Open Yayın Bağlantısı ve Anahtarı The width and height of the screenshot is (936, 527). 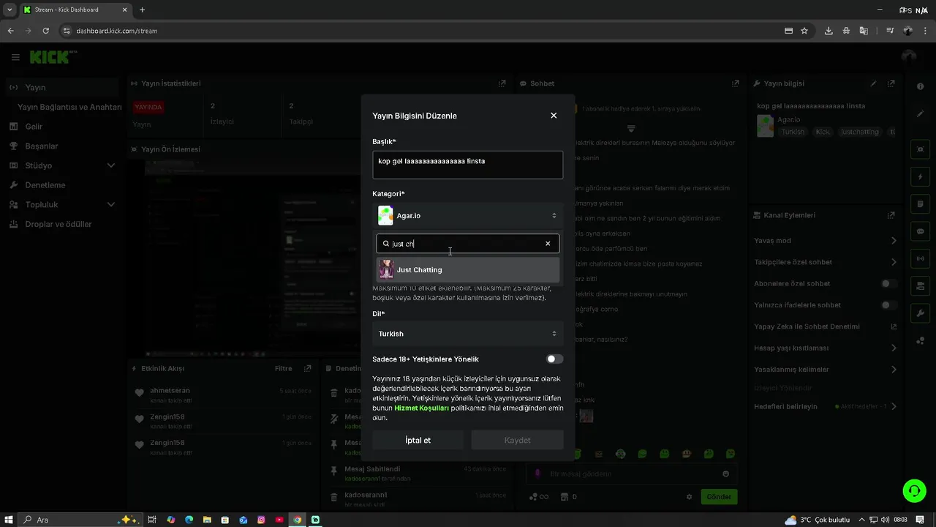click(x=69, y=107)
